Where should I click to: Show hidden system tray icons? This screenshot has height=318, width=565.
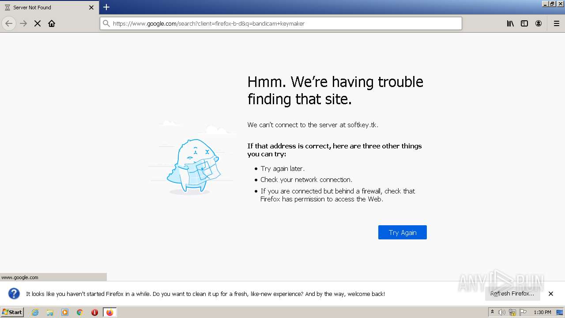pos(492,312)
